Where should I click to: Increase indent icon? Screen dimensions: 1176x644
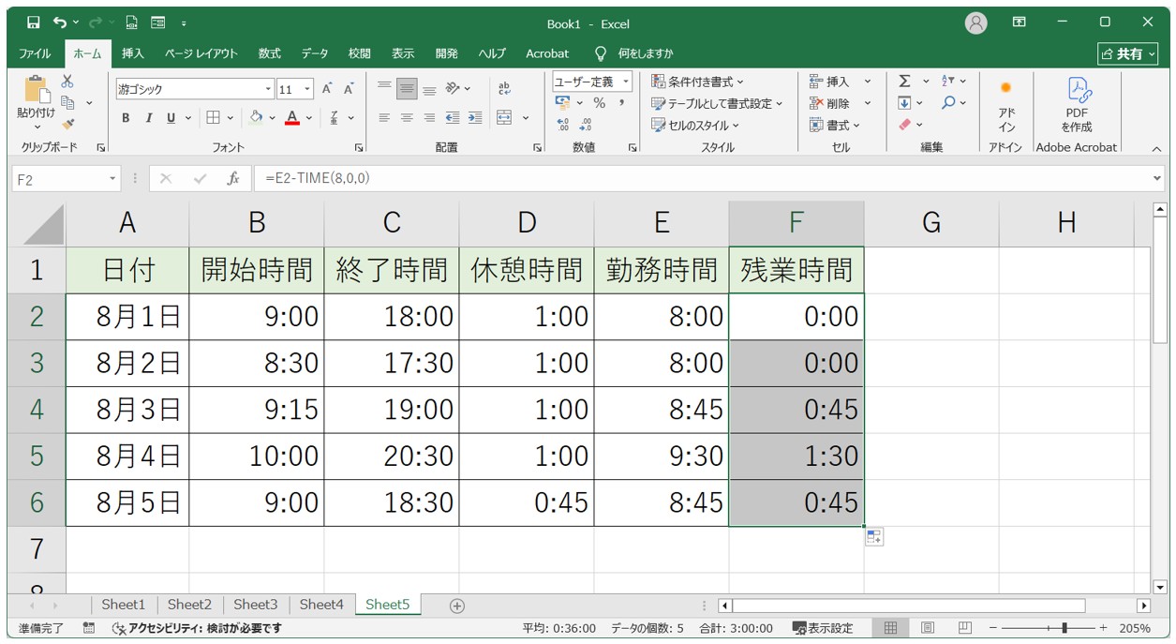(x=475, y=118)
